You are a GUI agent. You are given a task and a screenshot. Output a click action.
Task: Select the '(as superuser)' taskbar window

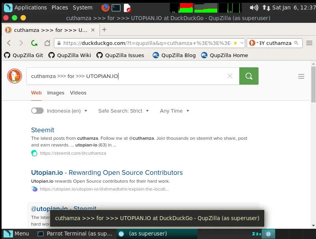(157, 233)
